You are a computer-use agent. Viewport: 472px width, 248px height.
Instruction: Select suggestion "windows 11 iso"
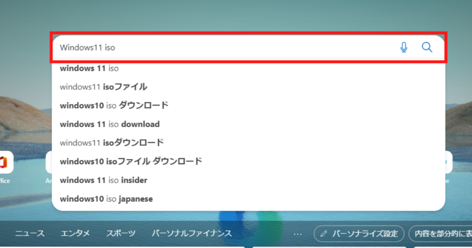point(248,68)
